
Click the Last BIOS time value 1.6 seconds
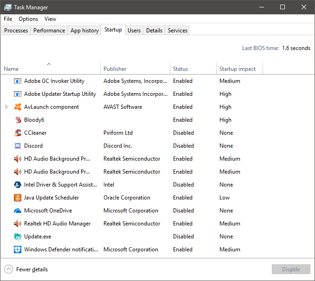[x=296, y=48]
